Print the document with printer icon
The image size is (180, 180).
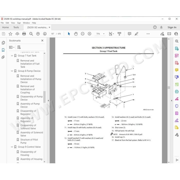point(24,34)
